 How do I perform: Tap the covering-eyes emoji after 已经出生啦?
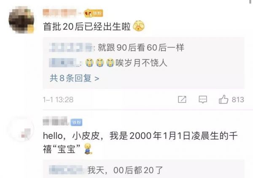[x=139, y=26]
